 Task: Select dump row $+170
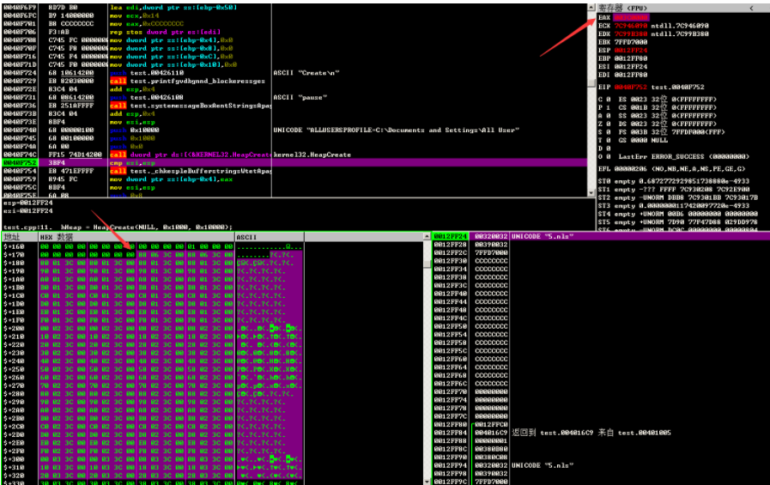(x=153, y=255)
